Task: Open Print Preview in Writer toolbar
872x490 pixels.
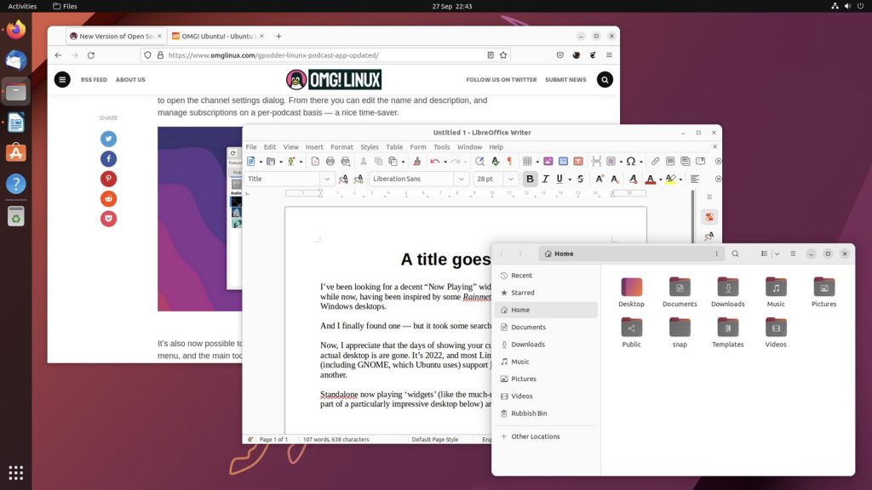Action: click(x=346, y=162)
